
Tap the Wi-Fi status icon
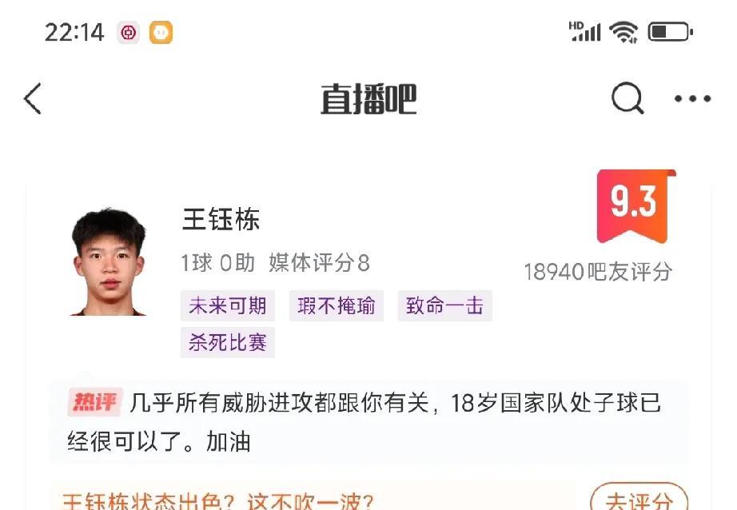pyautogui.click(x=623, y=33)
